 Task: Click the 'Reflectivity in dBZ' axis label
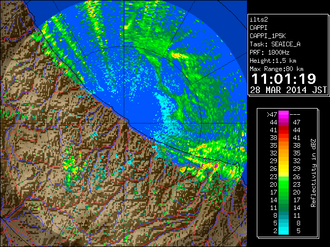[x=313, y=173]
